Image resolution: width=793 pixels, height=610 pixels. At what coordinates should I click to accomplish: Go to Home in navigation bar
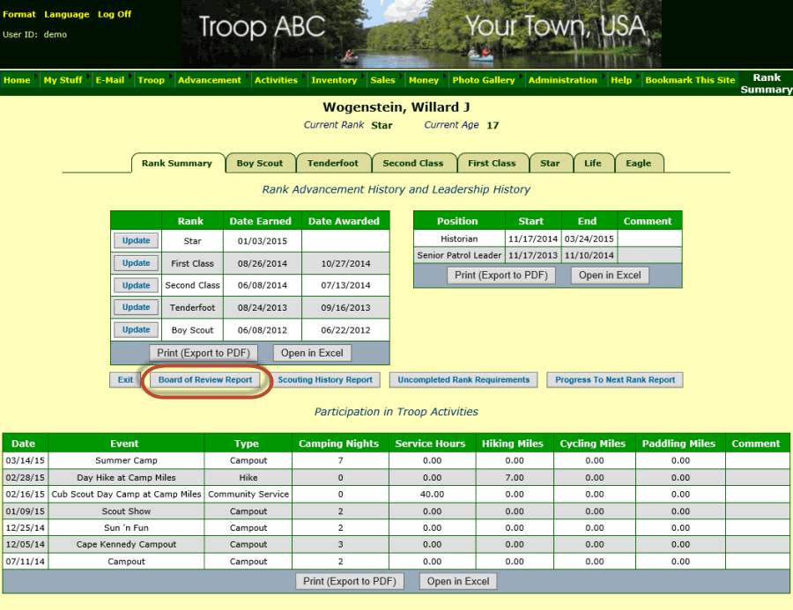[17, 80]
